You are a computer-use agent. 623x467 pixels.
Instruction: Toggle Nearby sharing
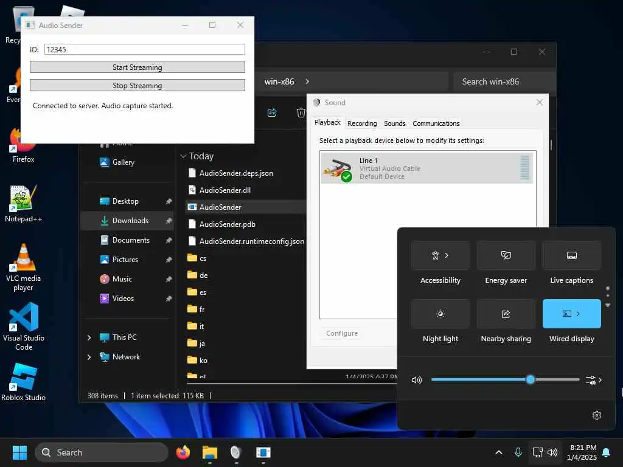point(506,314)
